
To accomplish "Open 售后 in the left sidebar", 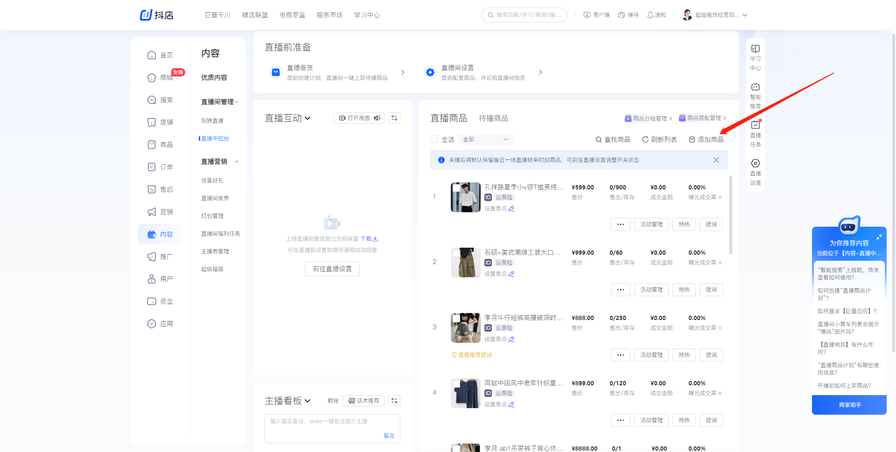I will (160, 189).
